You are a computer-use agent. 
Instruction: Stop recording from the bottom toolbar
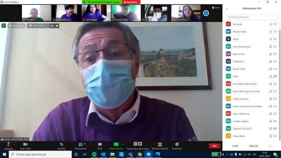click(140, 144)
